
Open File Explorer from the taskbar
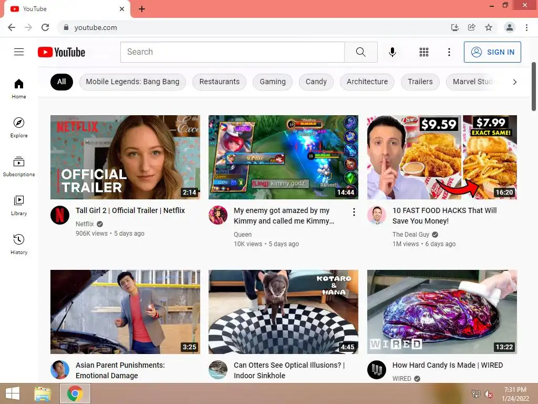[x=43, y=393]
